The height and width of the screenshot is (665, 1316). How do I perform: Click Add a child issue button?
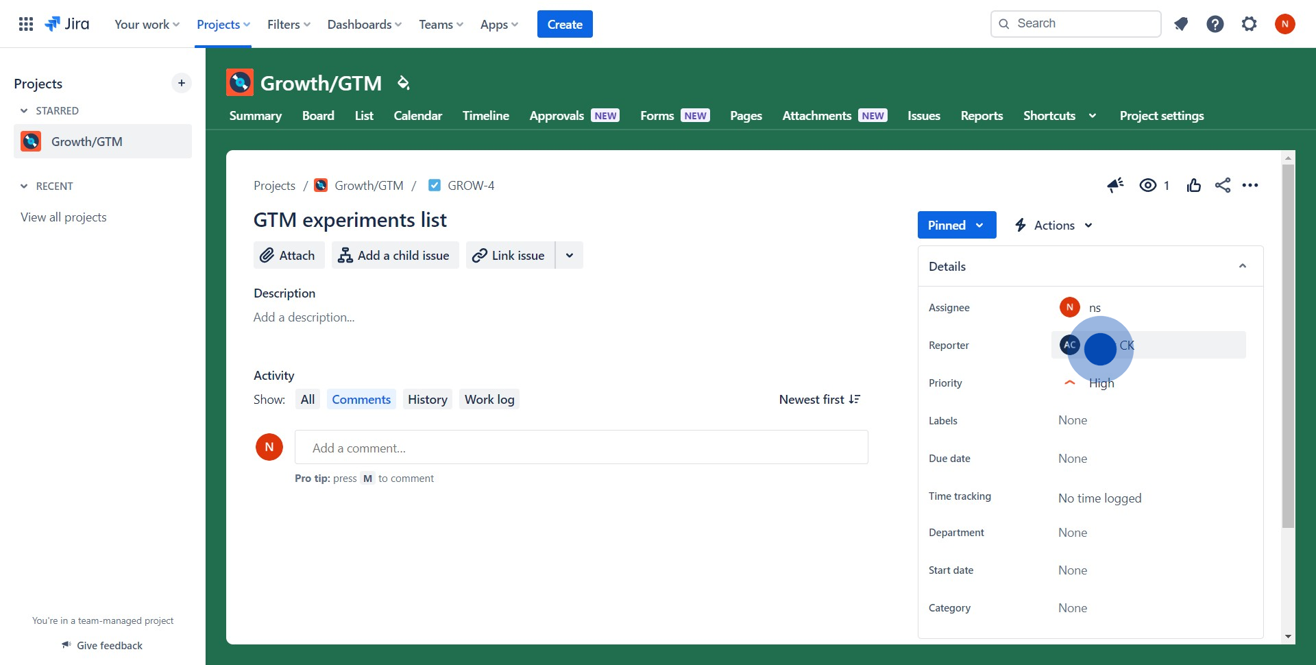pyautogui.click(x=395, y=256)
